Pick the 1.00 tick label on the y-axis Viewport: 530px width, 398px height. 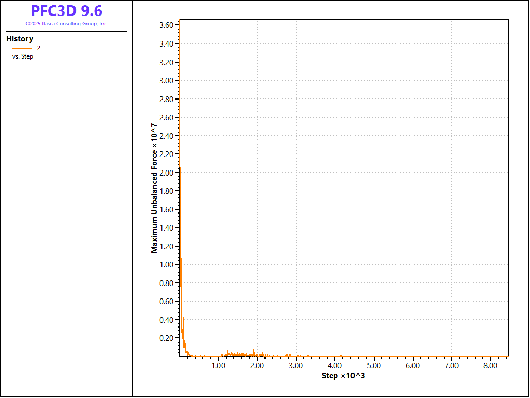(x=166, y=265)
